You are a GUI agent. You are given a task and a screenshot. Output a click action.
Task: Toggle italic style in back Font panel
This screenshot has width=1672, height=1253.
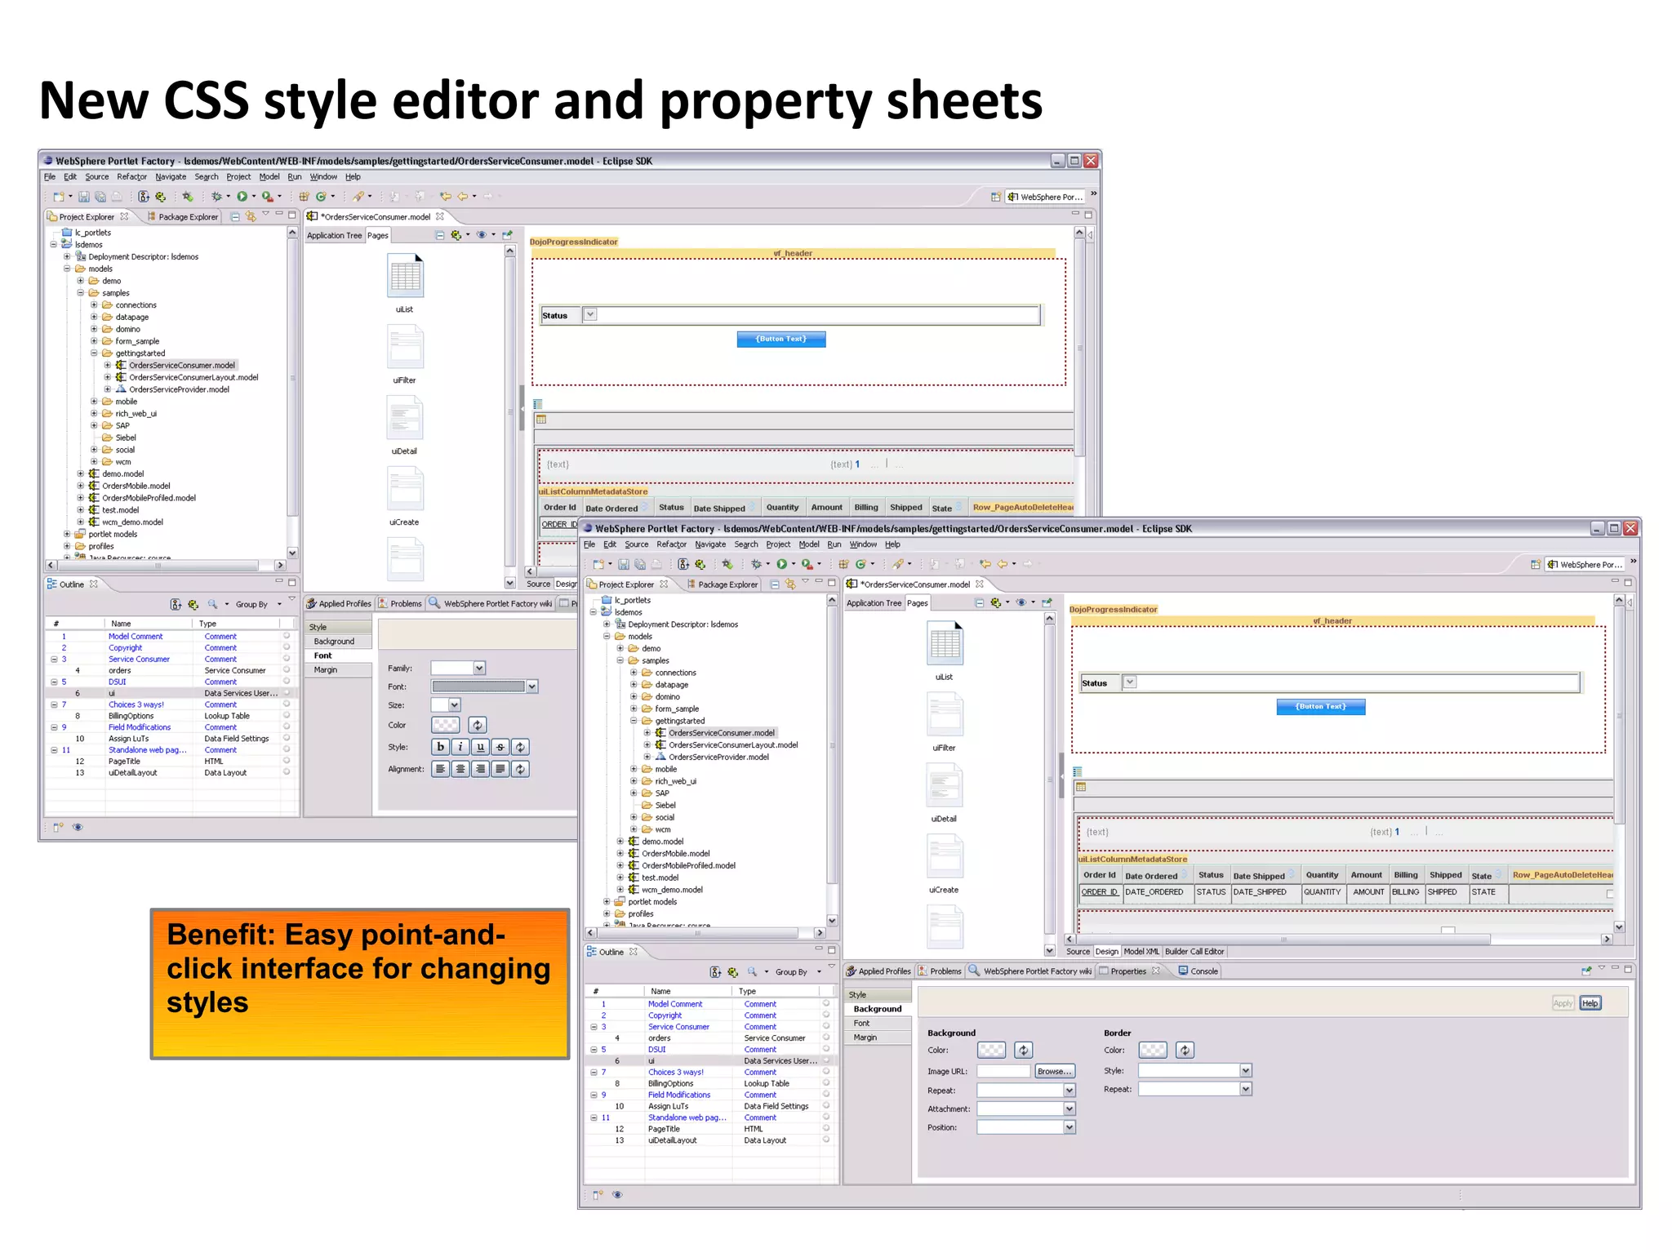[x=460, y=747]
